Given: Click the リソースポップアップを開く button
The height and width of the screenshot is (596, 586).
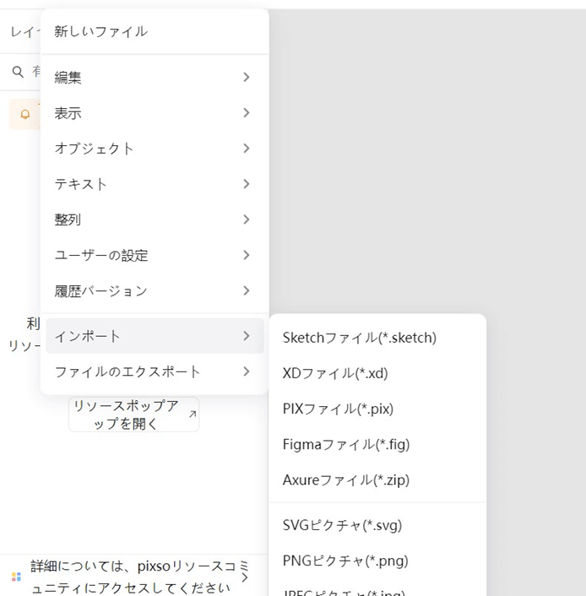Looking at the screenshot, I should point(134,414).
